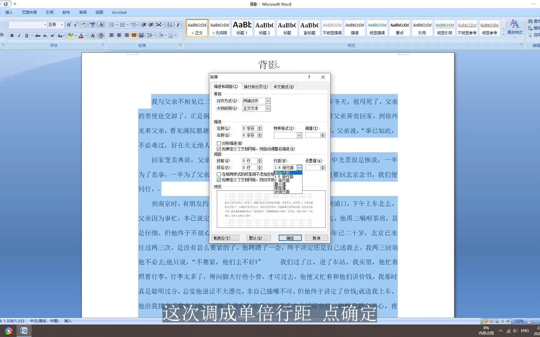The image size is (540, 337).
Task: Apply superscript formatting
Action: (x=52, y=36)
